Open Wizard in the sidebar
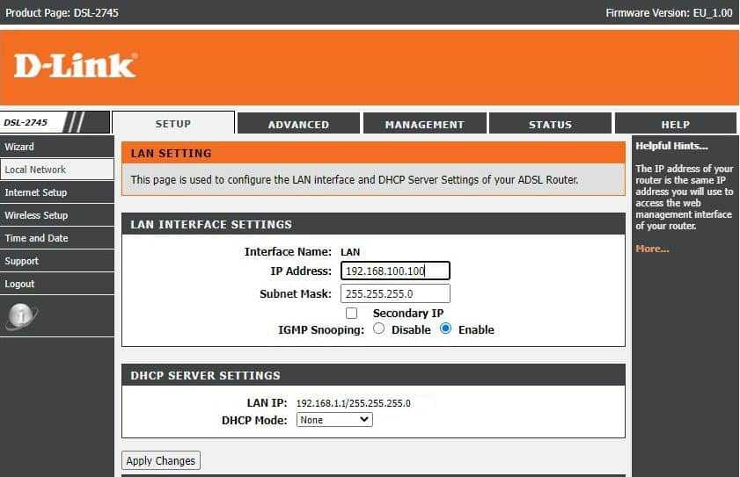 [56, 147]
